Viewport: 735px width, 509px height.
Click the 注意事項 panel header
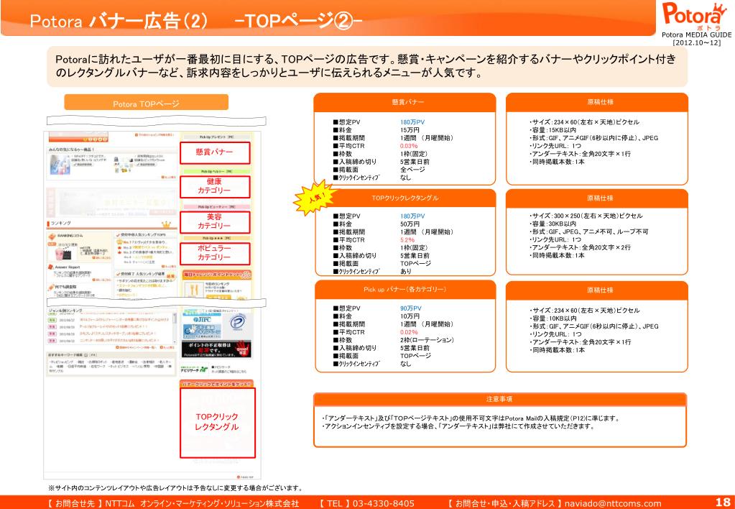[499, 399]
